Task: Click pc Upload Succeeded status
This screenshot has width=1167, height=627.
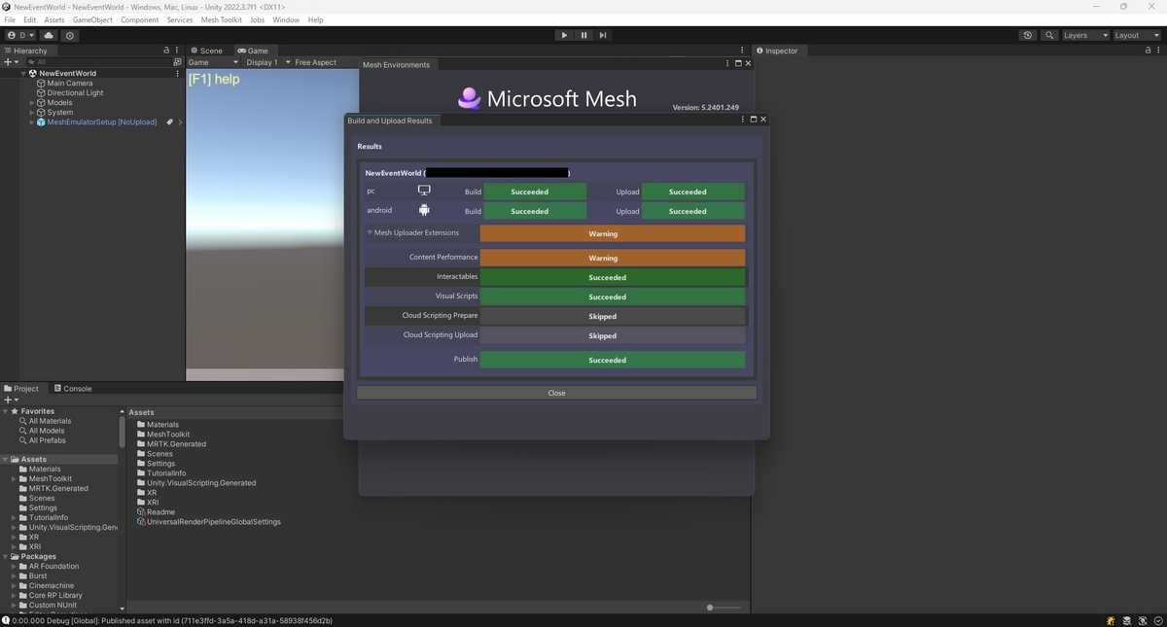Action: coord(693,192)
